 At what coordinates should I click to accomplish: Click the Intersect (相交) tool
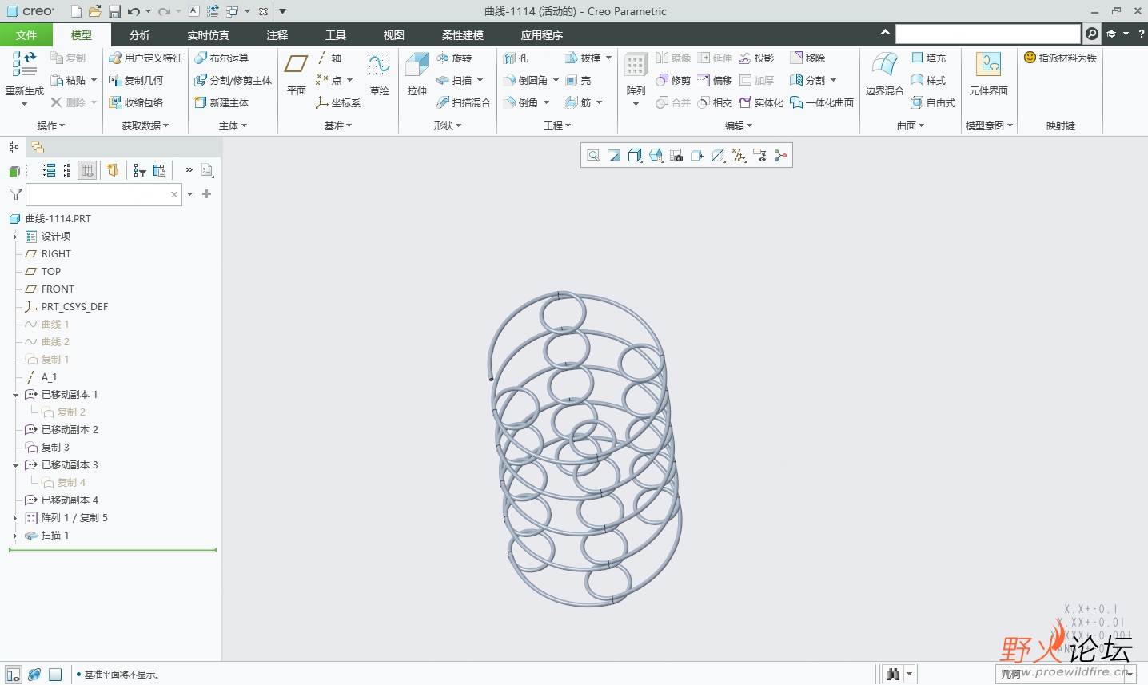[715, 102]
